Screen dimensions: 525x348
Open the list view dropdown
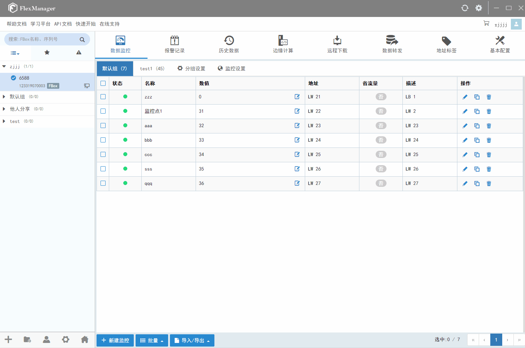(x=15, y=53)
